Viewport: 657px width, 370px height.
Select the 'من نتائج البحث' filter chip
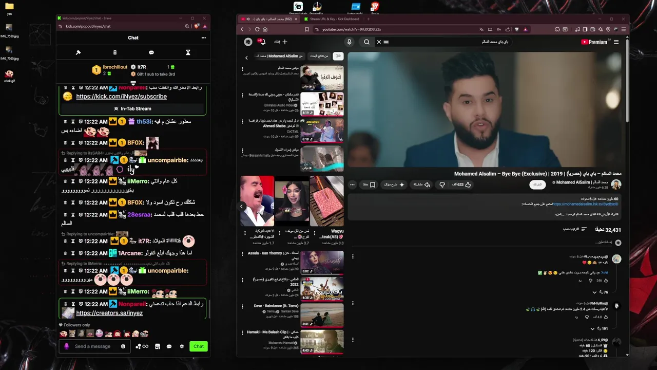pyautogui.click(x=319, y=56)
